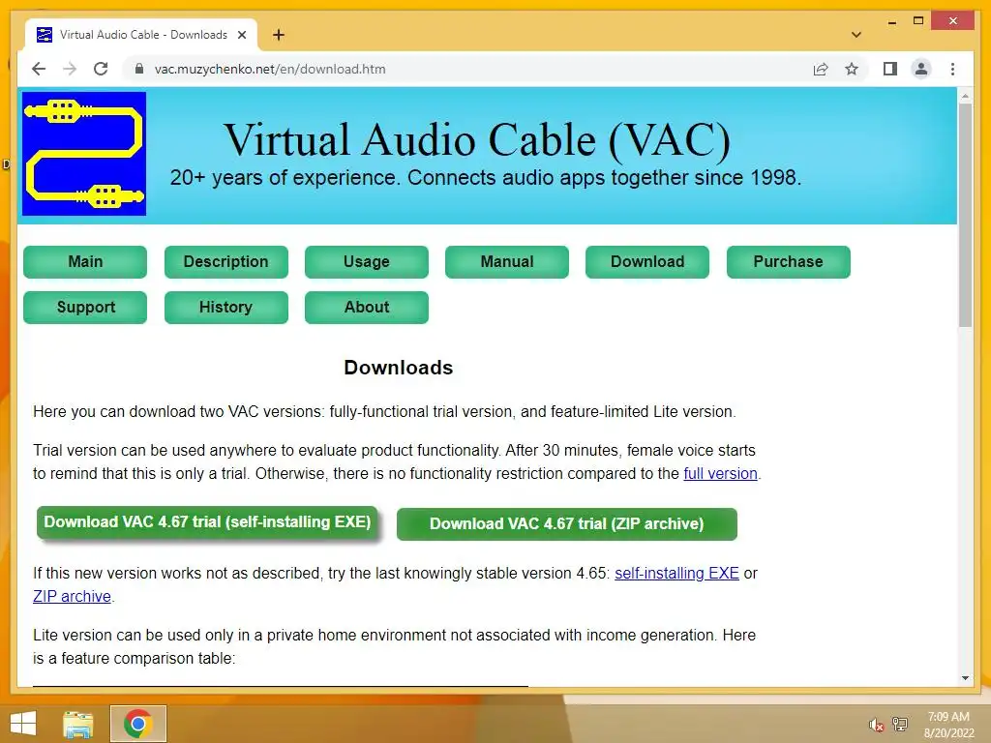Share this page via share icon
This screenshot has height=743, width=991.
click(x=821, y=69)
